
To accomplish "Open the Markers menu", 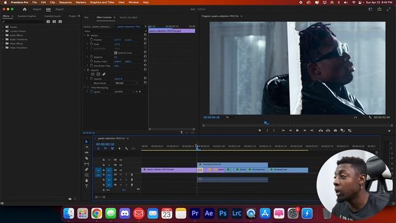I will pyautogui.click(x=81, y=2).
